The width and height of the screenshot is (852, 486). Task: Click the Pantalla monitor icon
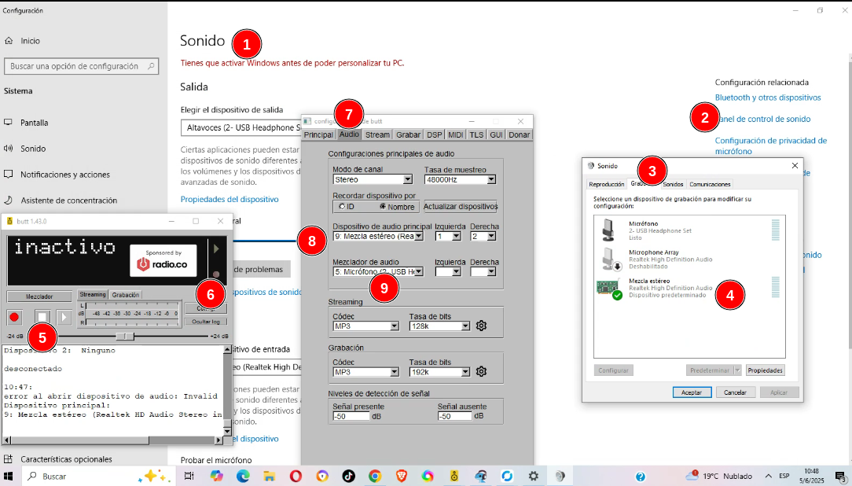click(x=8, y=123)
